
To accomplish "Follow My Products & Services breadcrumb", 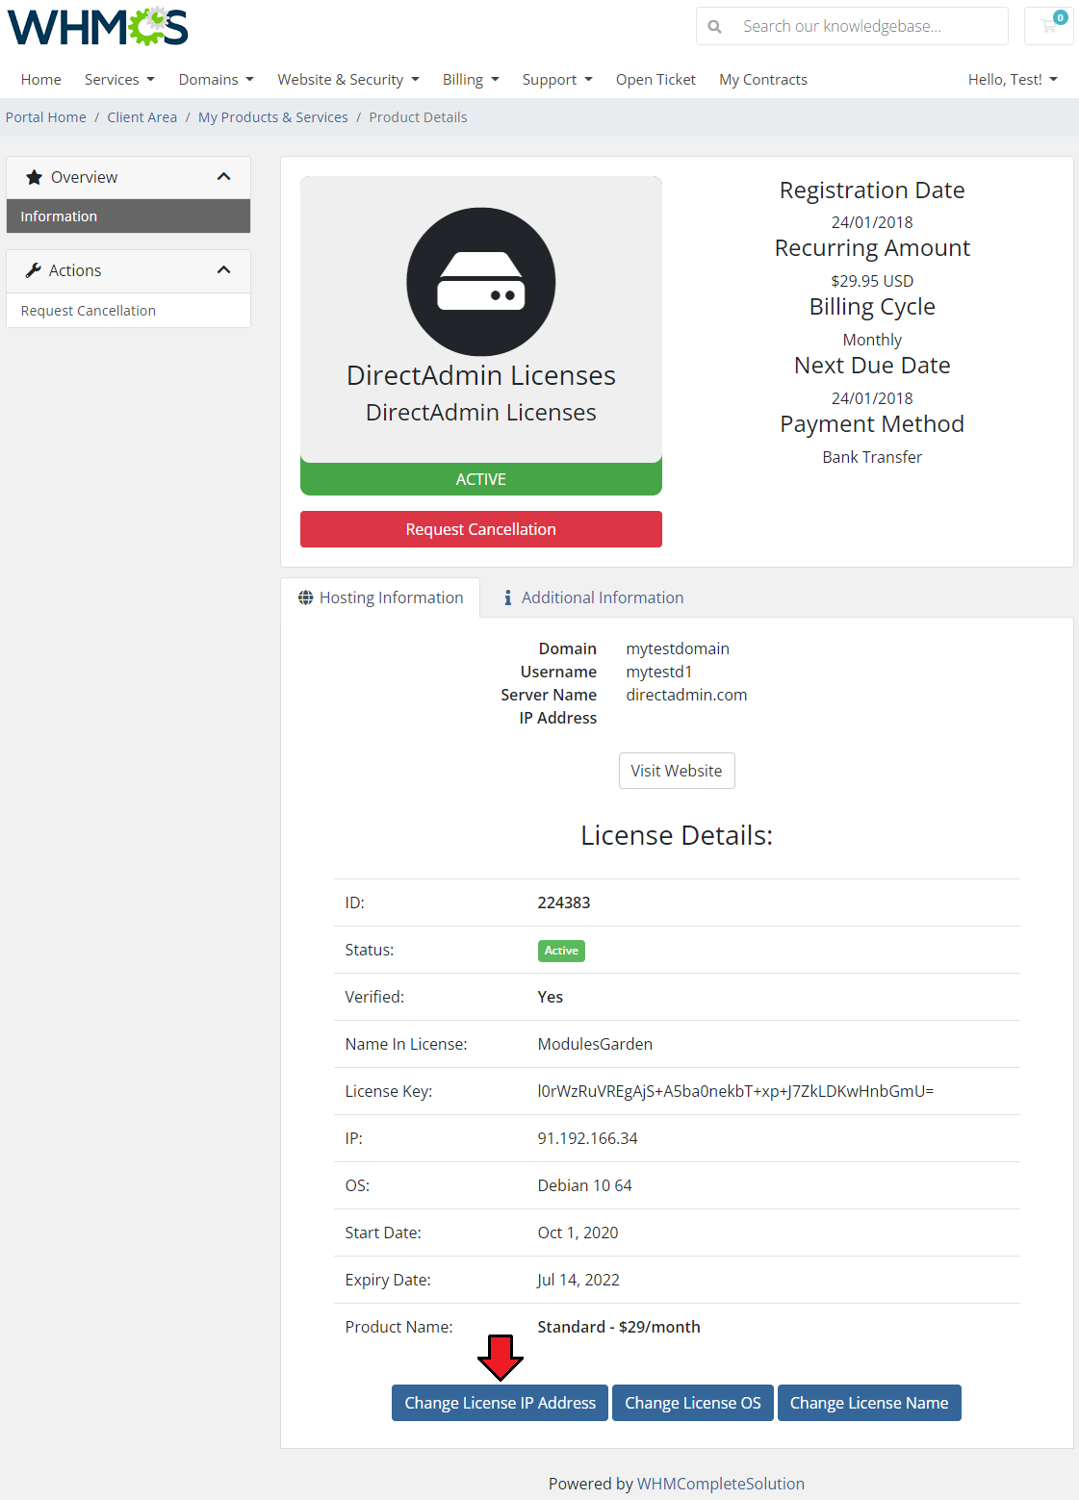I will pyautogui.click(x=273, y=117).
